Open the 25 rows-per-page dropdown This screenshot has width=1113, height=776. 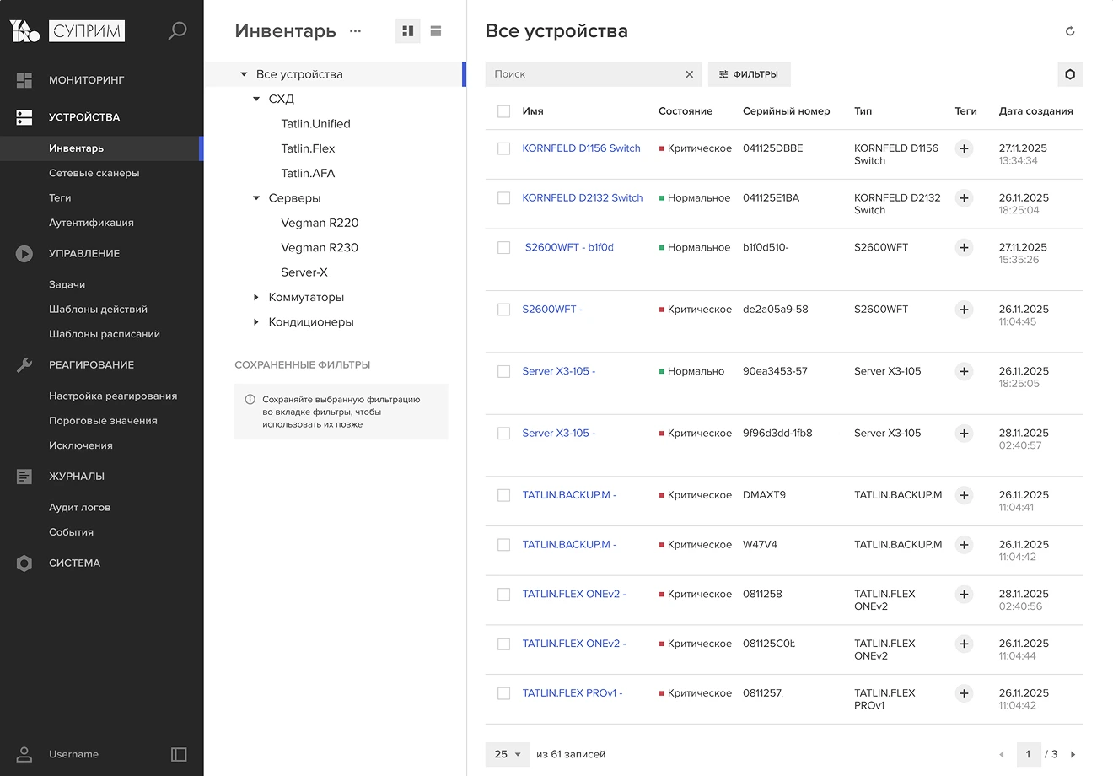coord(508,754)
